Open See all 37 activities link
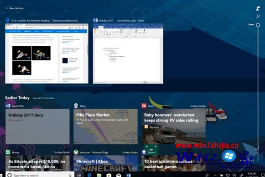265x177 pixels. [x=44, y=98]
